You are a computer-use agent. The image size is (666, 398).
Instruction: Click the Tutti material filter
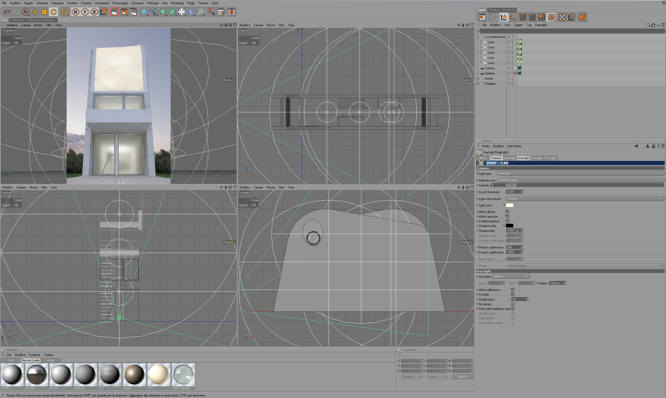11,360
